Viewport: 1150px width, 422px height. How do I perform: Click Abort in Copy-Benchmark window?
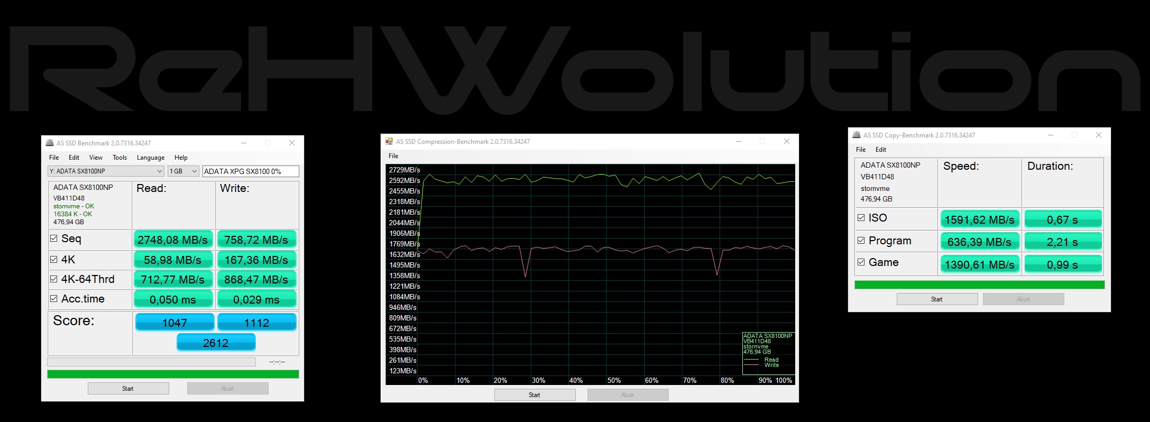tap(1023, 299)
